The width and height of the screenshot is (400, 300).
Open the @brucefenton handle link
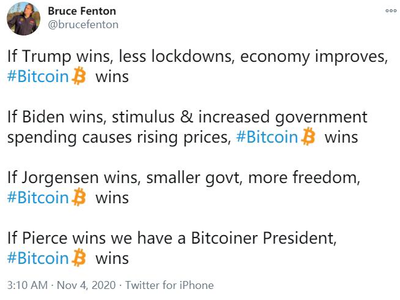pos(83,24)
